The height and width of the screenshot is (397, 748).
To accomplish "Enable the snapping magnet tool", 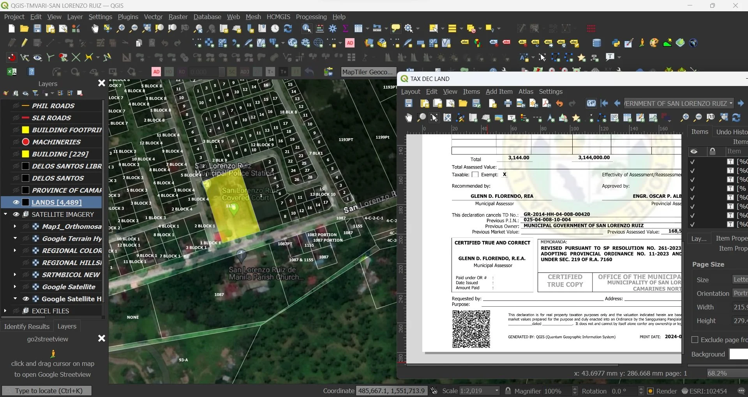I will click(x=12, y=58).
